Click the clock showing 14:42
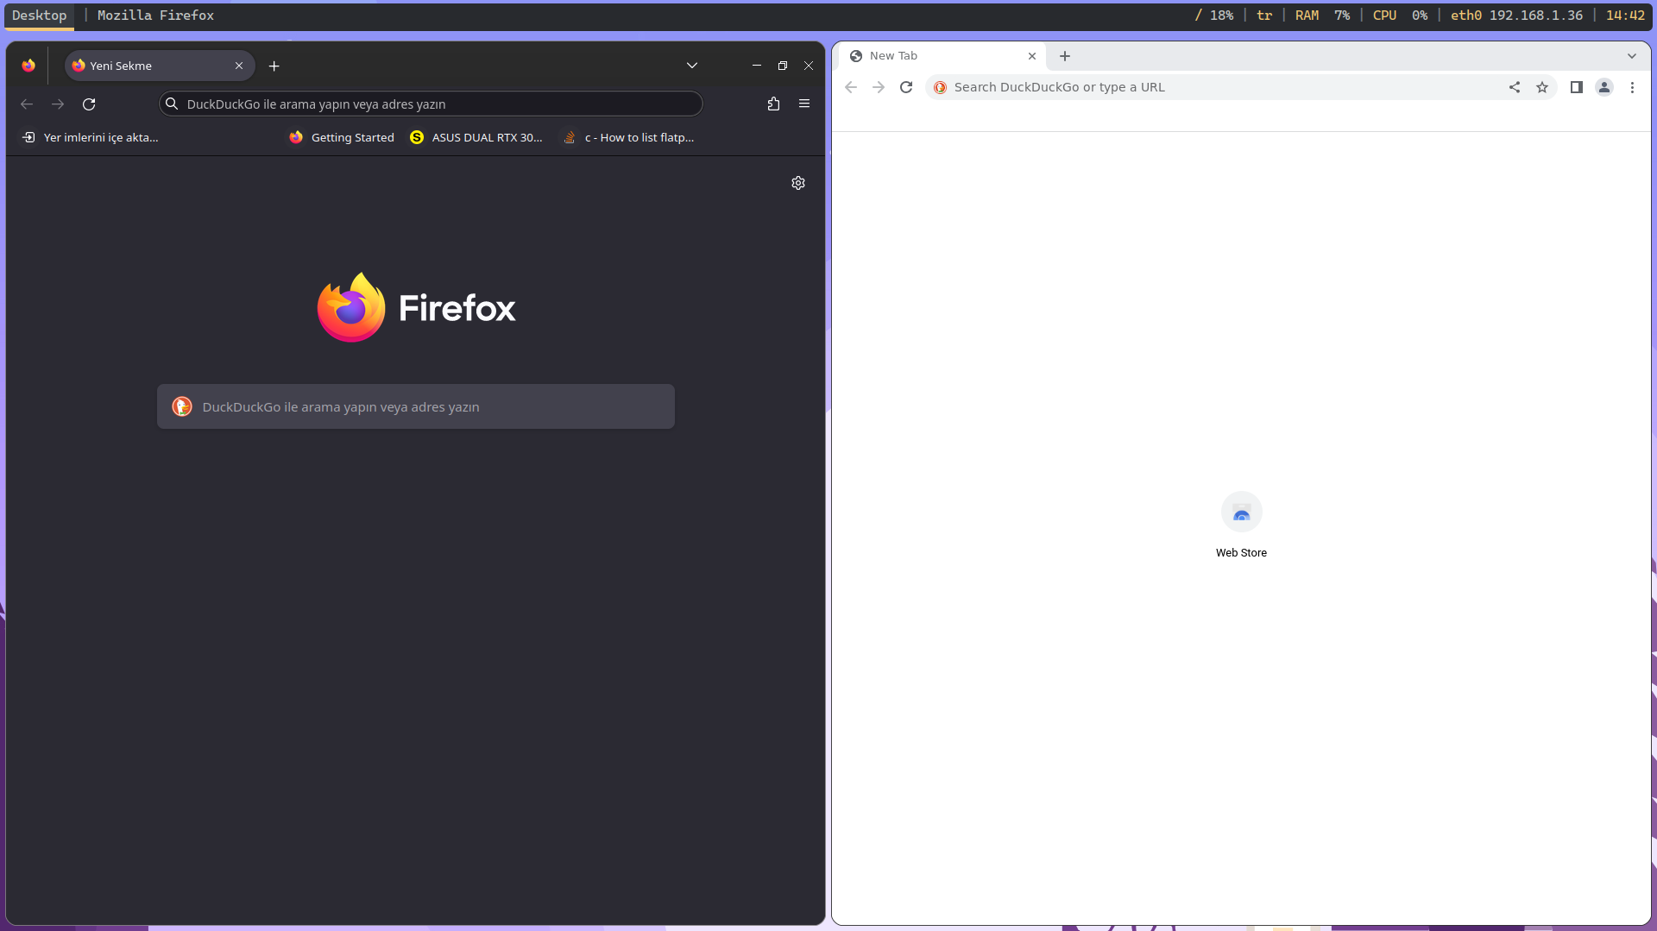 (x=1625, y=16)
